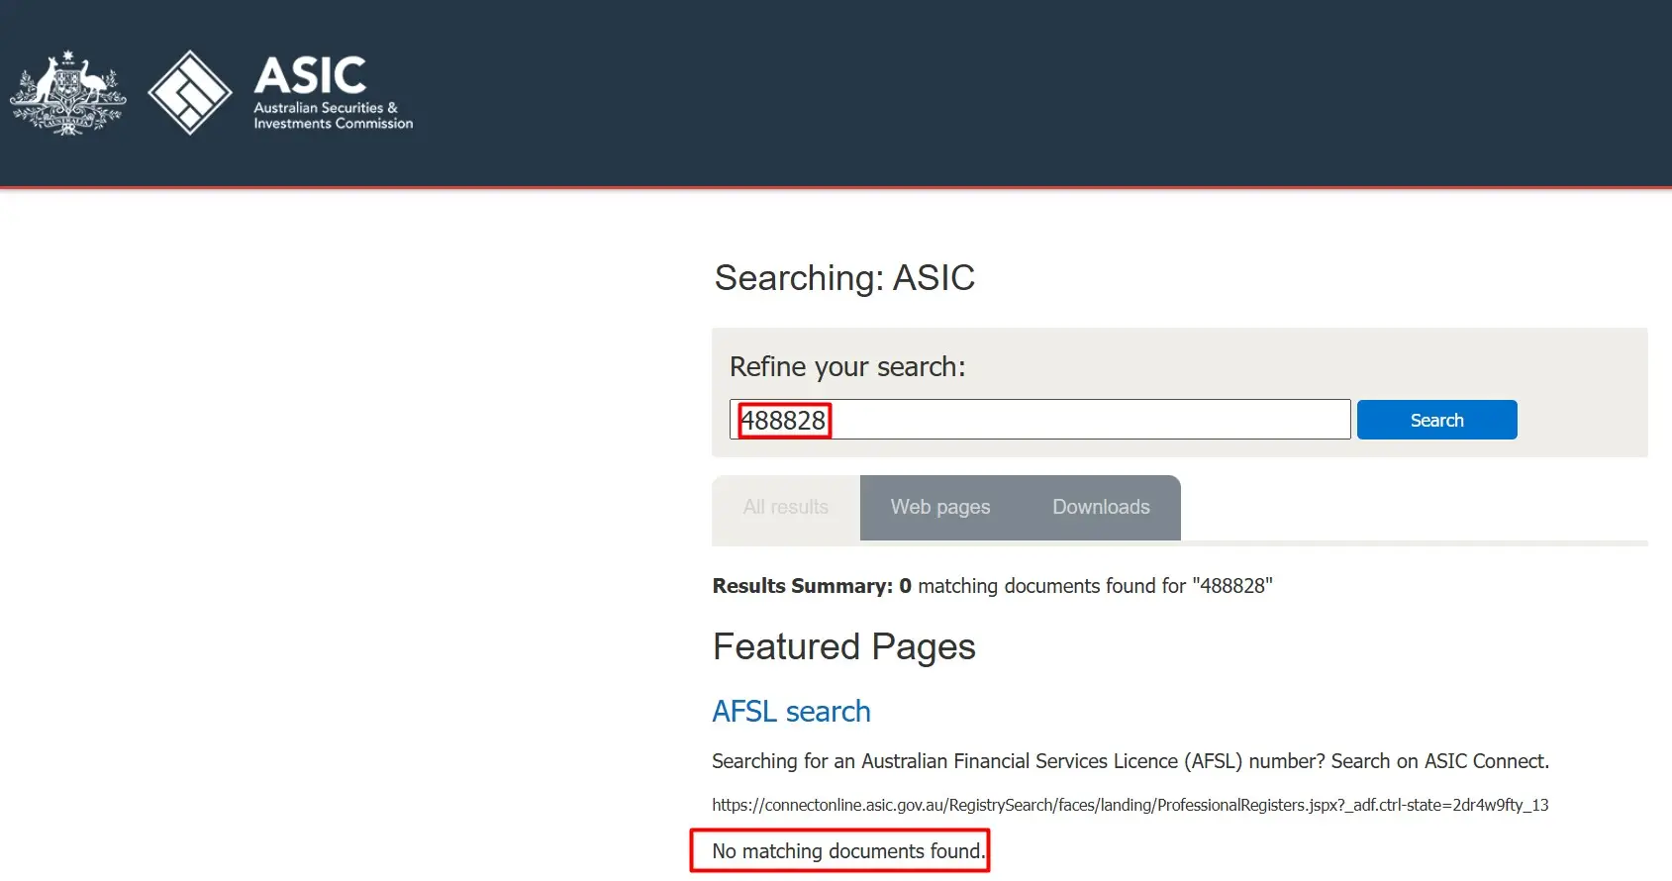Select the Downloads tab

point(1101,508)
